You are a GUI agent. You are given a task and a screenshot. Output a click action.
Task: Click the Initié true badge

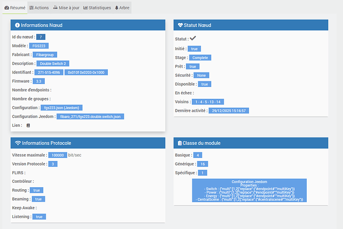(x=194, y=49)
